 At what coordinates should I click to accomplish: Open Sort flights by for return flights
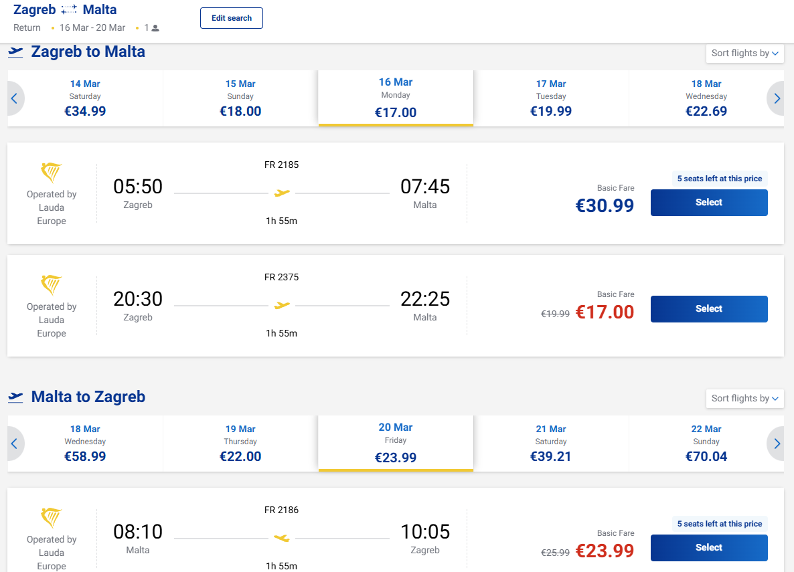click(x=744, y=399)
